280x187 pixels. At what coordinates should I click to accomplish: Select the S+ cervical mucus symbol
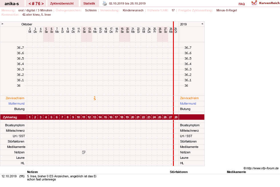(95, 98)
